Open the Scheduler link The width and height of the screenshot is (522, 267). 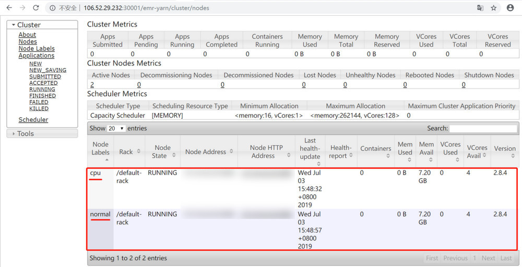tap(33, 120)
